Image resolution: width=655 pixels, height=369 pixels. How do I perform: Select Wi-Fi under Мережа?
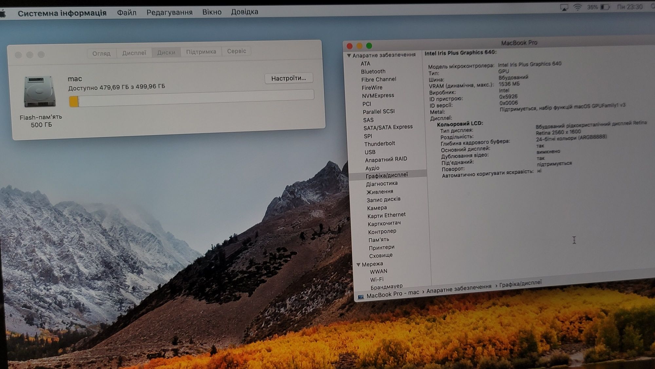377,280
